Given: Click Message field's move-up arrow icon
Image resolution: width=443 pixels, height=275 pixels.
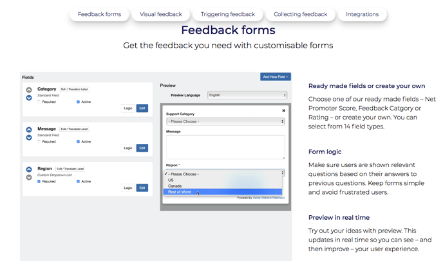Looking at the screenshot, I should click(29, 130).
